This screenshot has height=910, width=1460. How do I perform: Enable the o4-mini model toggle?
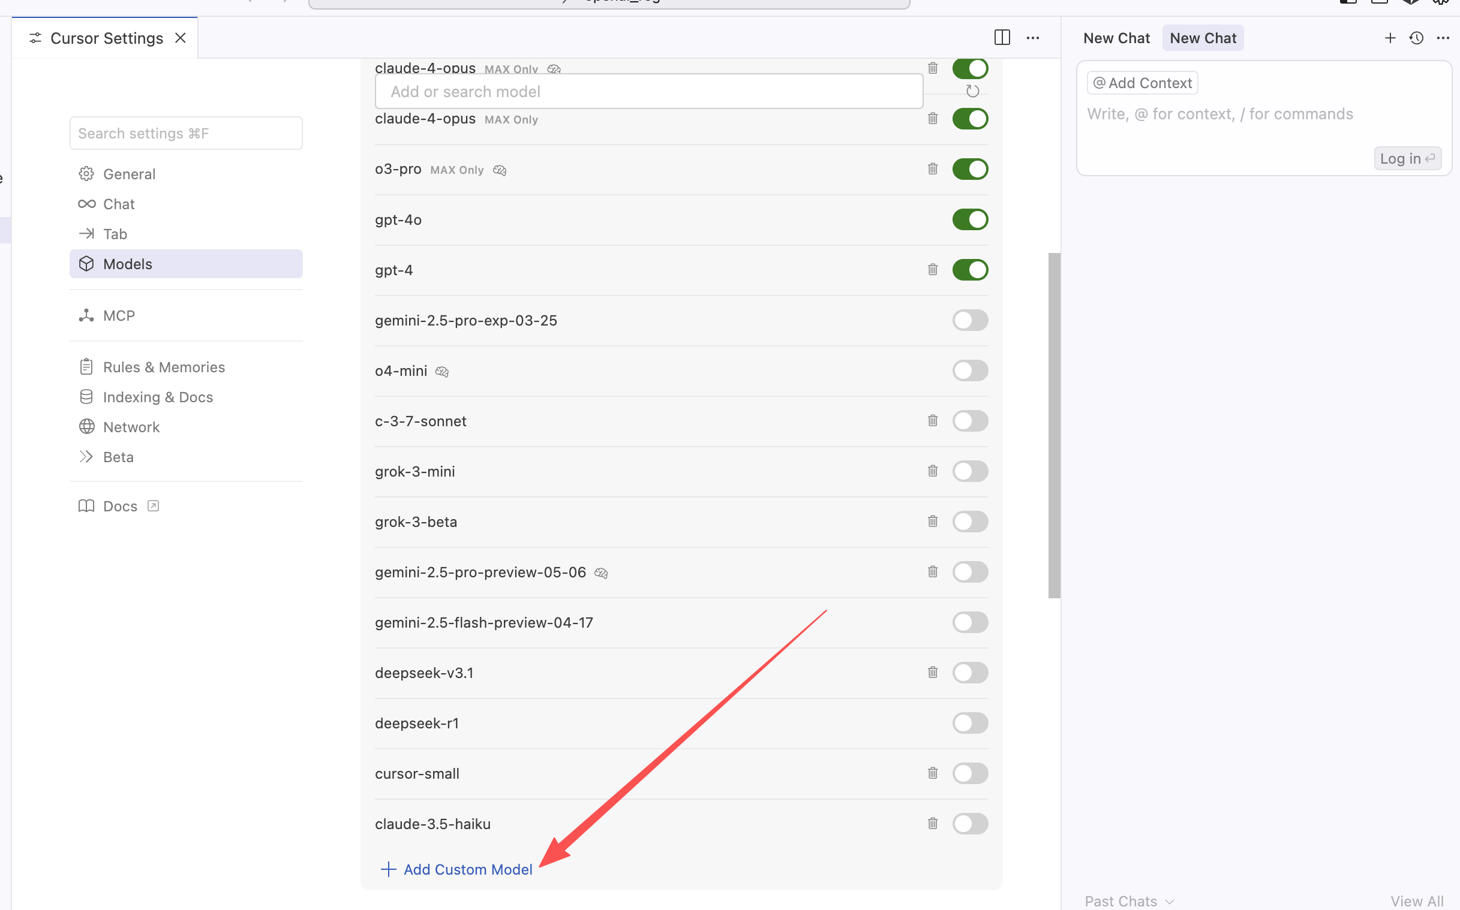click(x=970, y=370)
